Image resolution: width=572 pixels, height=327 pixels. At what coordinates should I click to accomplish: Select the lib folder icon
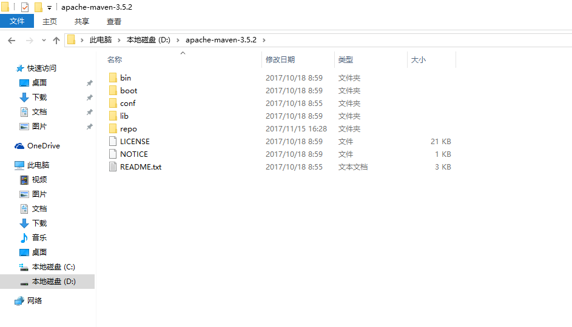[x=113, y=116]
